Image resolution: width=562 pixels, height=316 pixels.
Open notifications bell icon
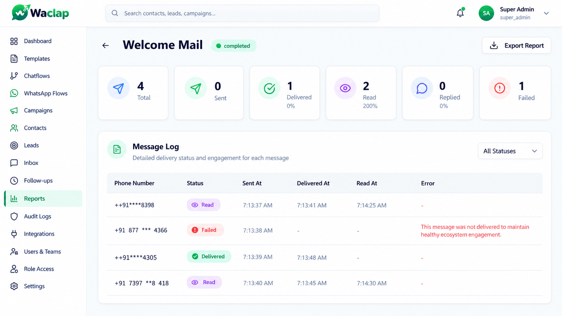pyautogui.click(x=460, y=13)
